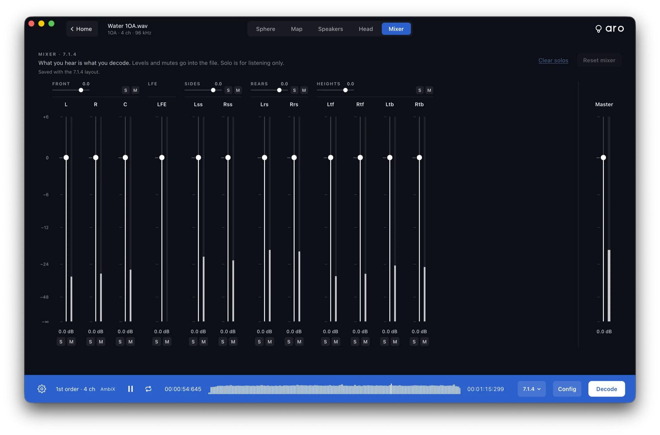Solo the Ltb channel
Viewport: 660px width, 435px height.
pyautogui.click(x=384, y=342)
